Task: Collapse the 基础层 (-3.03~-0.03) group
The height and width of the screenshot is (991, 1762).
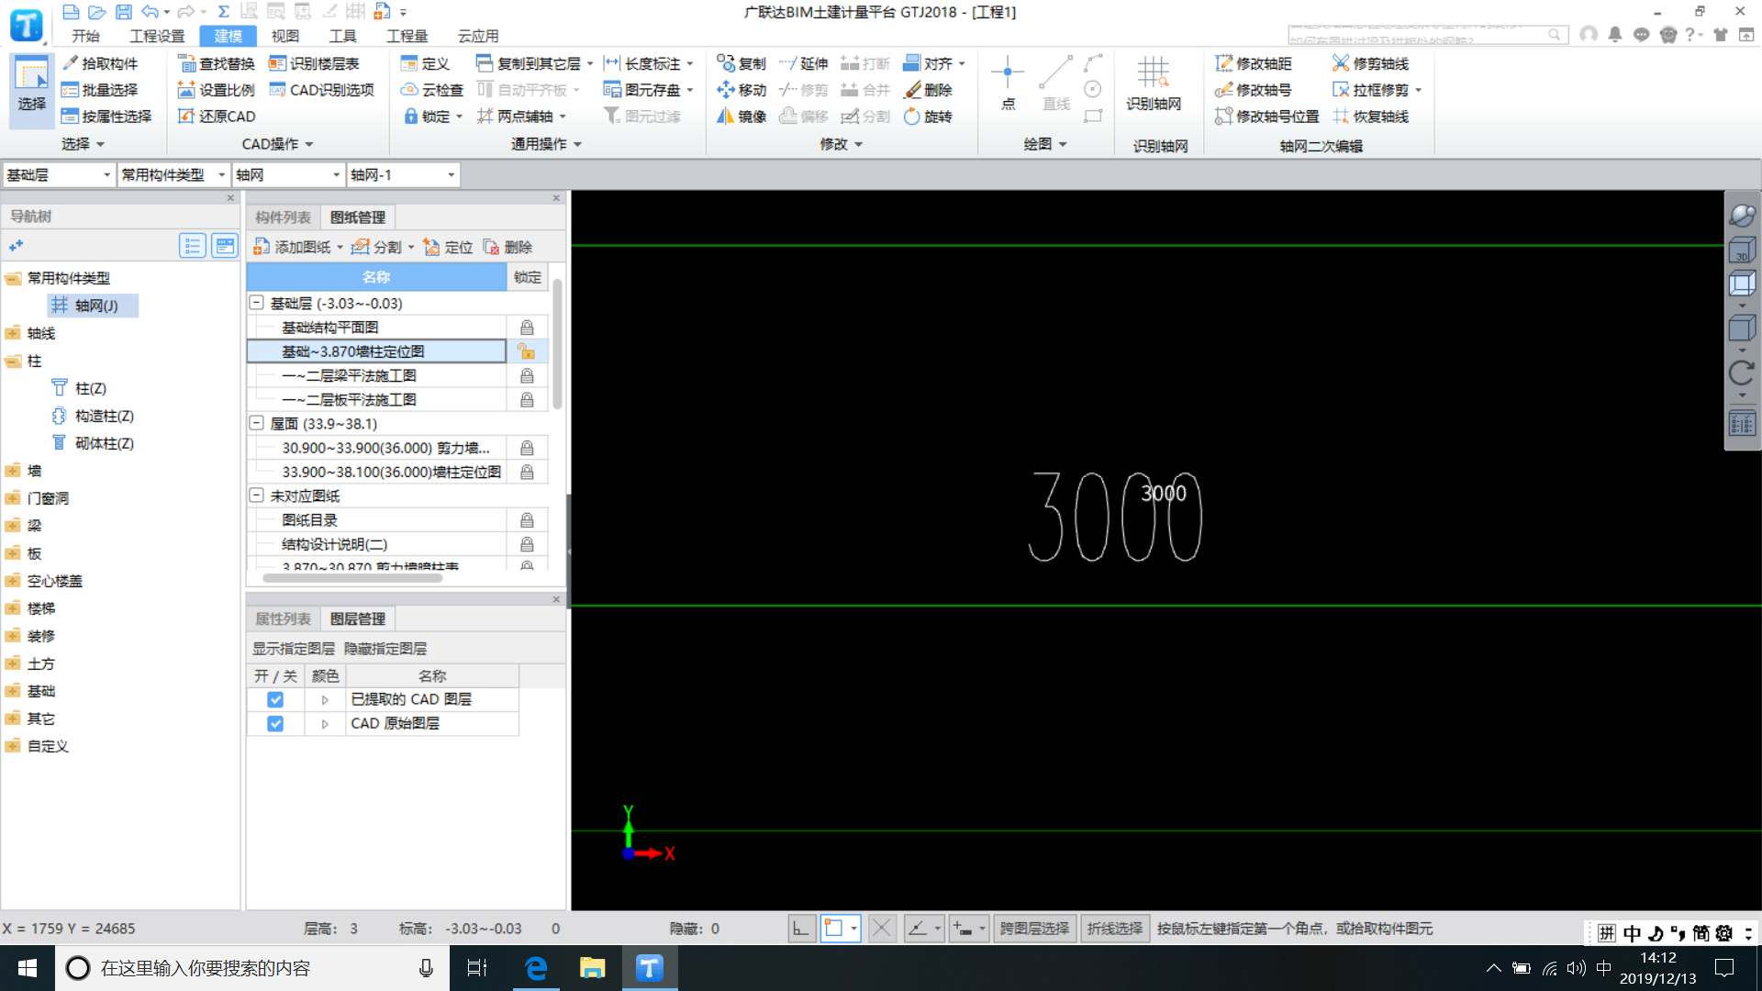Action: [x=257, y=303]
